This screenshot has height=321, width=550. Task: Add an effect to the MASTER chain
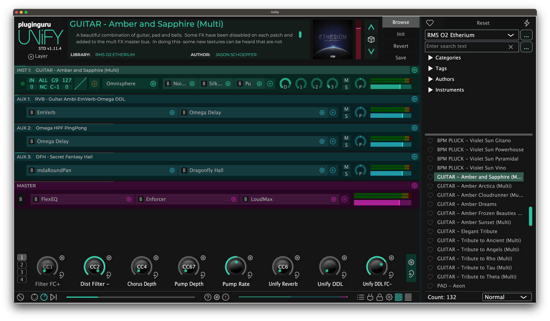tap(344, 199)
